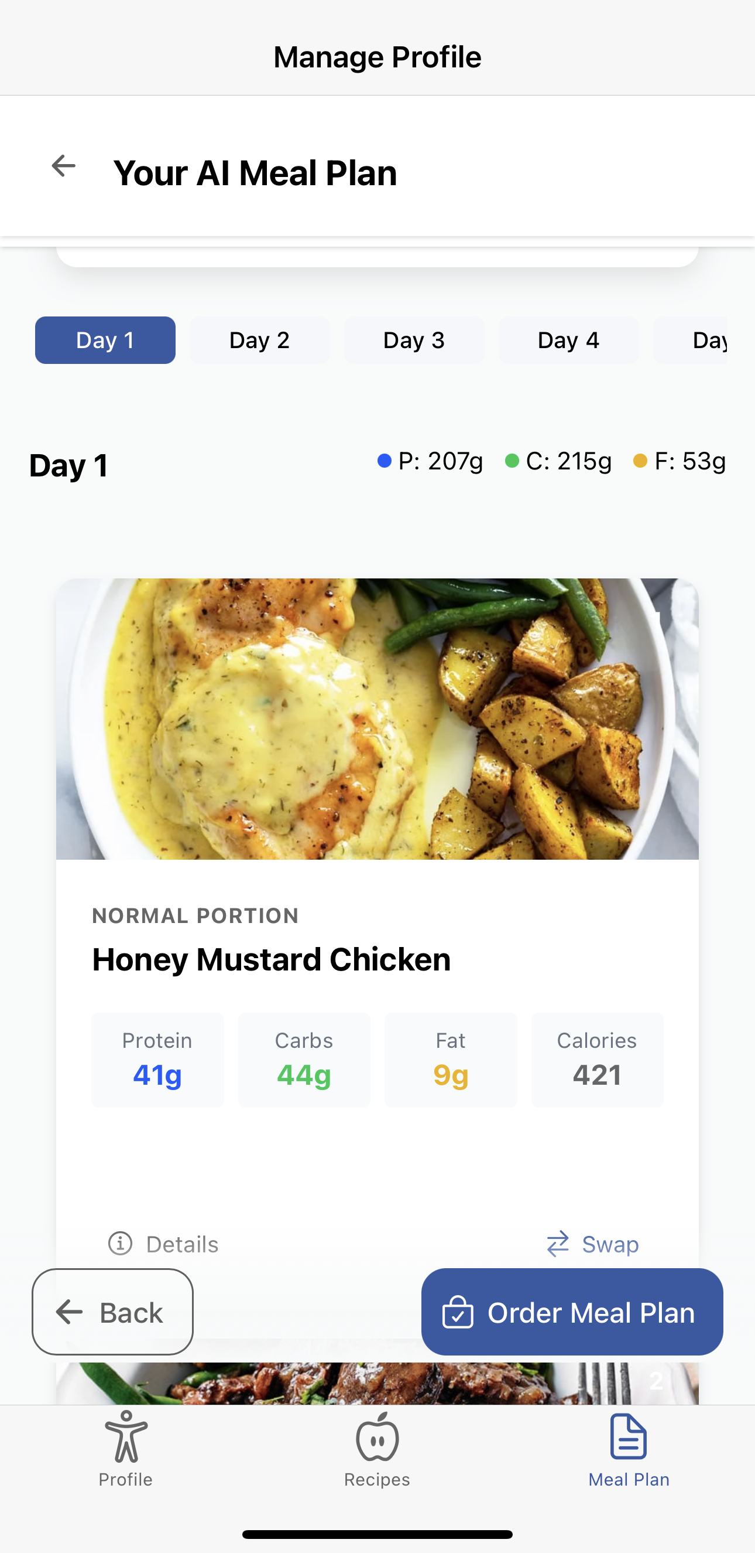Select the Day 1 tab
The image size is (755, 1553).
pos(105,340)
